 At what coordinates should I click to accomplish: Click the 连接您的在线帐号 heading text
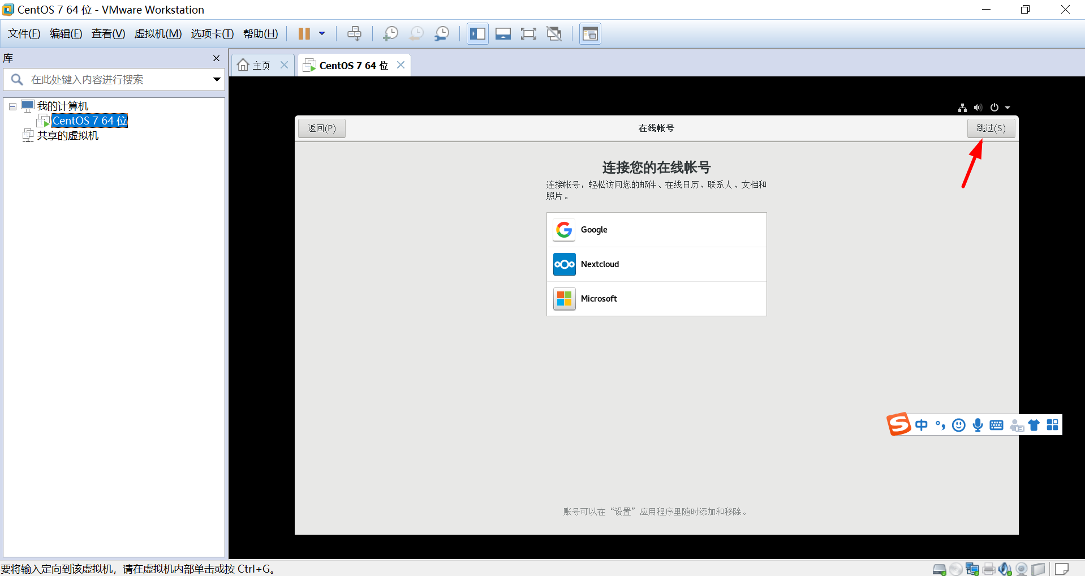click(656, 167)
